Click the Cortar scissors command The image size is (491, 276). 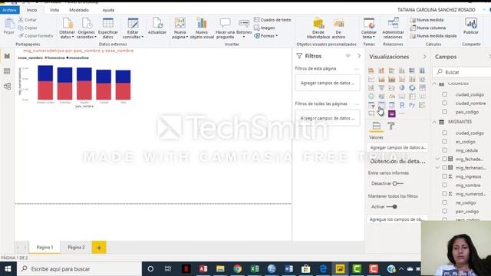[x=28, y=20]
